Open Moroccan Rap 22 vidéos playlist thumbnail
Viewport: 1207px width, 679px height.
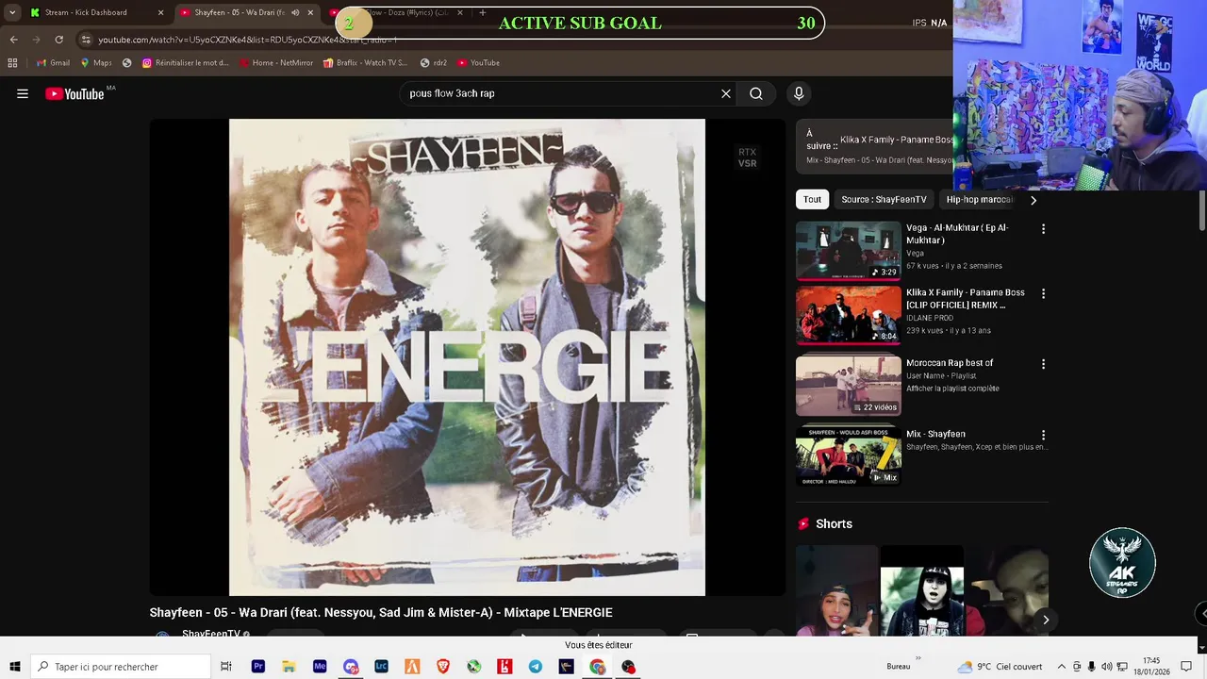tap(849, 387)
